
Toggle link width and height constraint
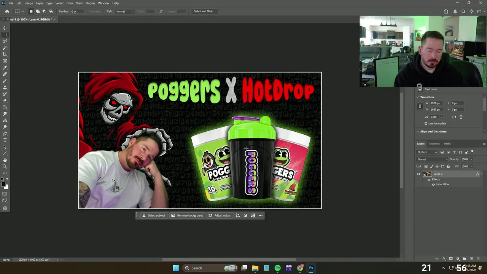pyautogui.click(x=420, y=107)
